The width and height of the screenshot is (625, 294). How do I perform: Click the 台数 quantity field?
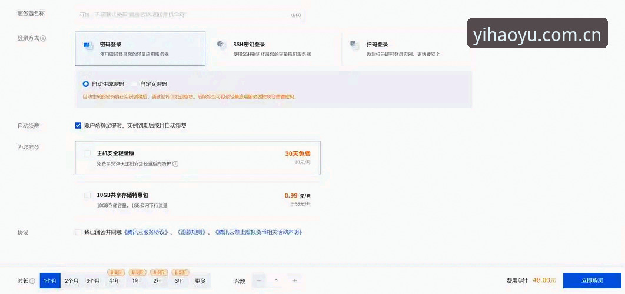point(277,281)
